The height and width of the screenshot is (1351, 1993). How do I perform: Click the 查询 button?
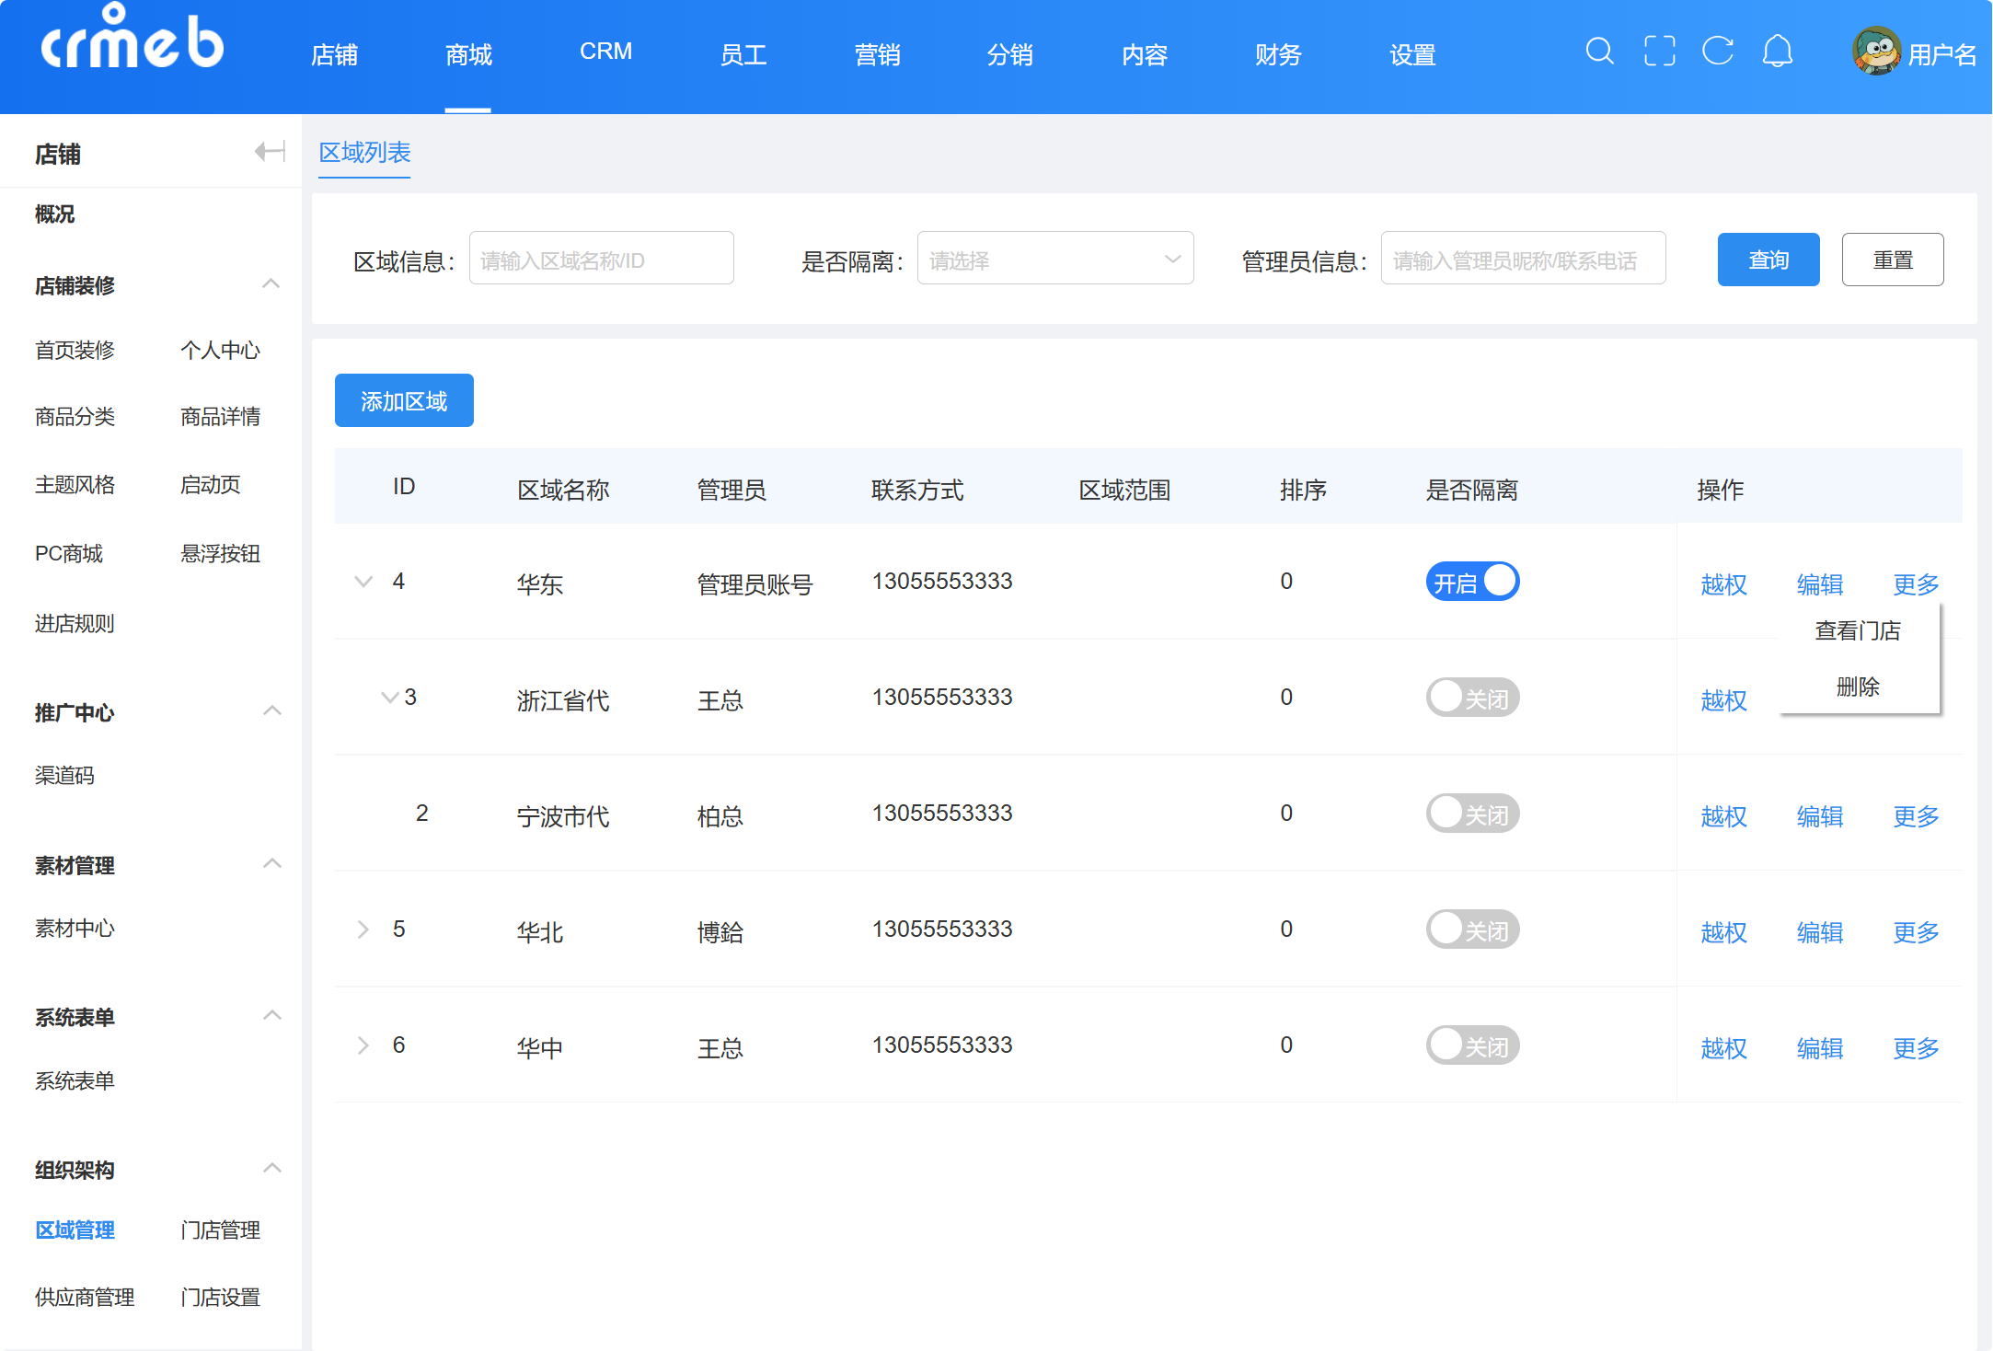tap(1768, 260)
